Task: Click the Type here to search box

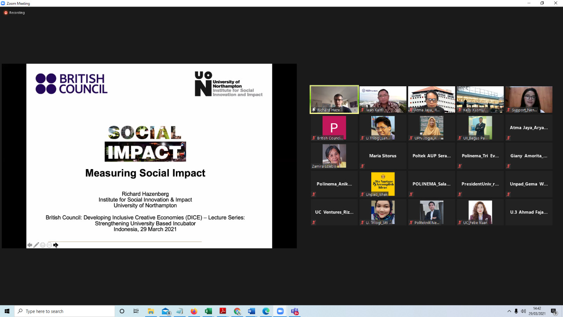Action: pos(64,311)
